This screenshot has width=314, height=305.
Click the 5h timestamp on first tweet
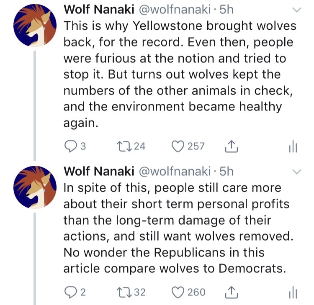click(x=226, y=9)
